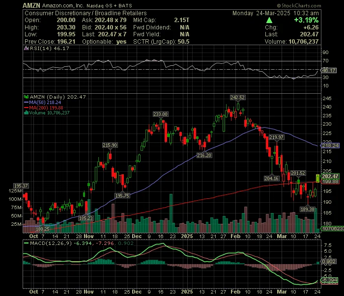Click the 216.20 January low label

coord(204,155)
